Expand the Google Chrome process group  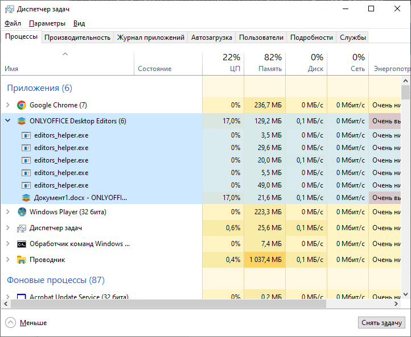(8, 105)
